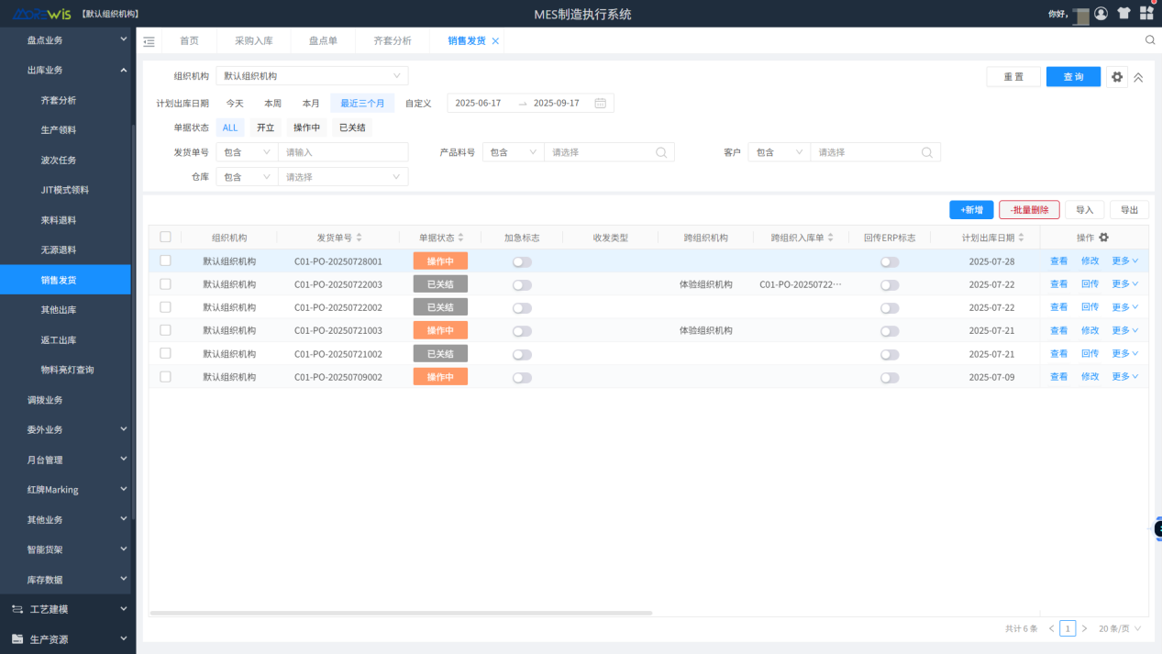The image size is (1162, 654).
Task: Open the global search magnifier icon
Action: pos(1149,40)
